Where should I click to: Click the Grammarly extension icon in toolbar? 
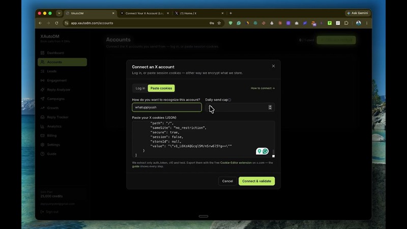[x=239, y=23]
